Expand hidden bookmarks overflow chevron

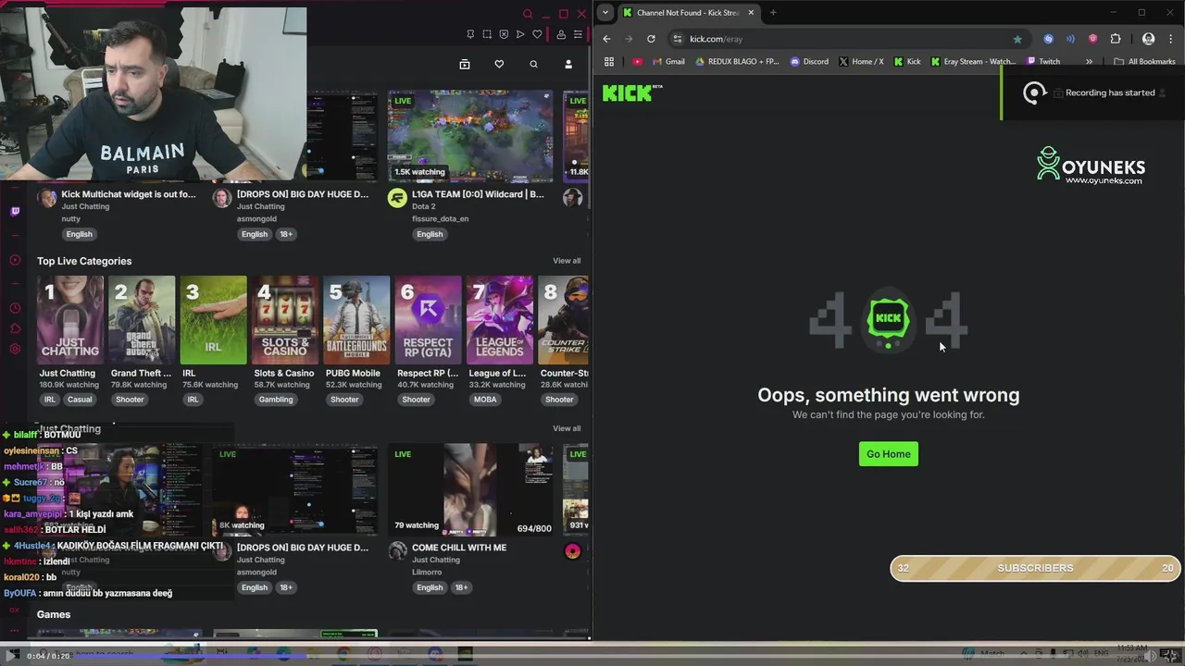pos(1089,62)
